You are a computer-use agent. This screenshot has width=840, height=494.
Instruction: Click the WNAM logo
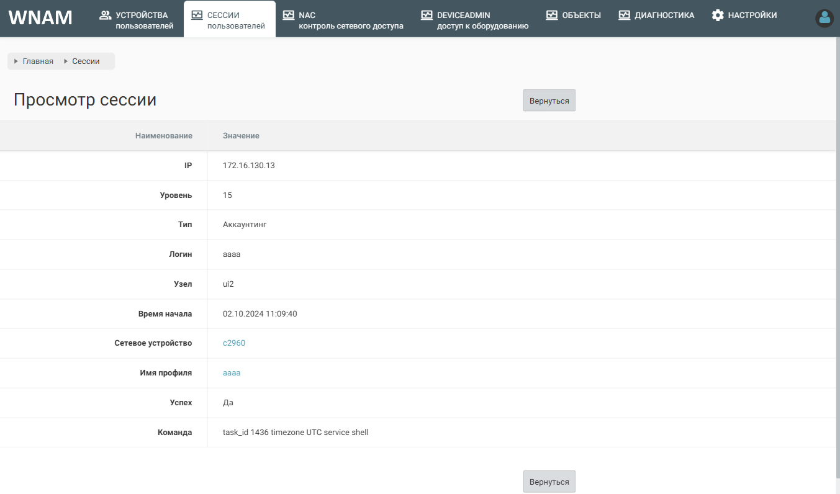click(40, 18)
